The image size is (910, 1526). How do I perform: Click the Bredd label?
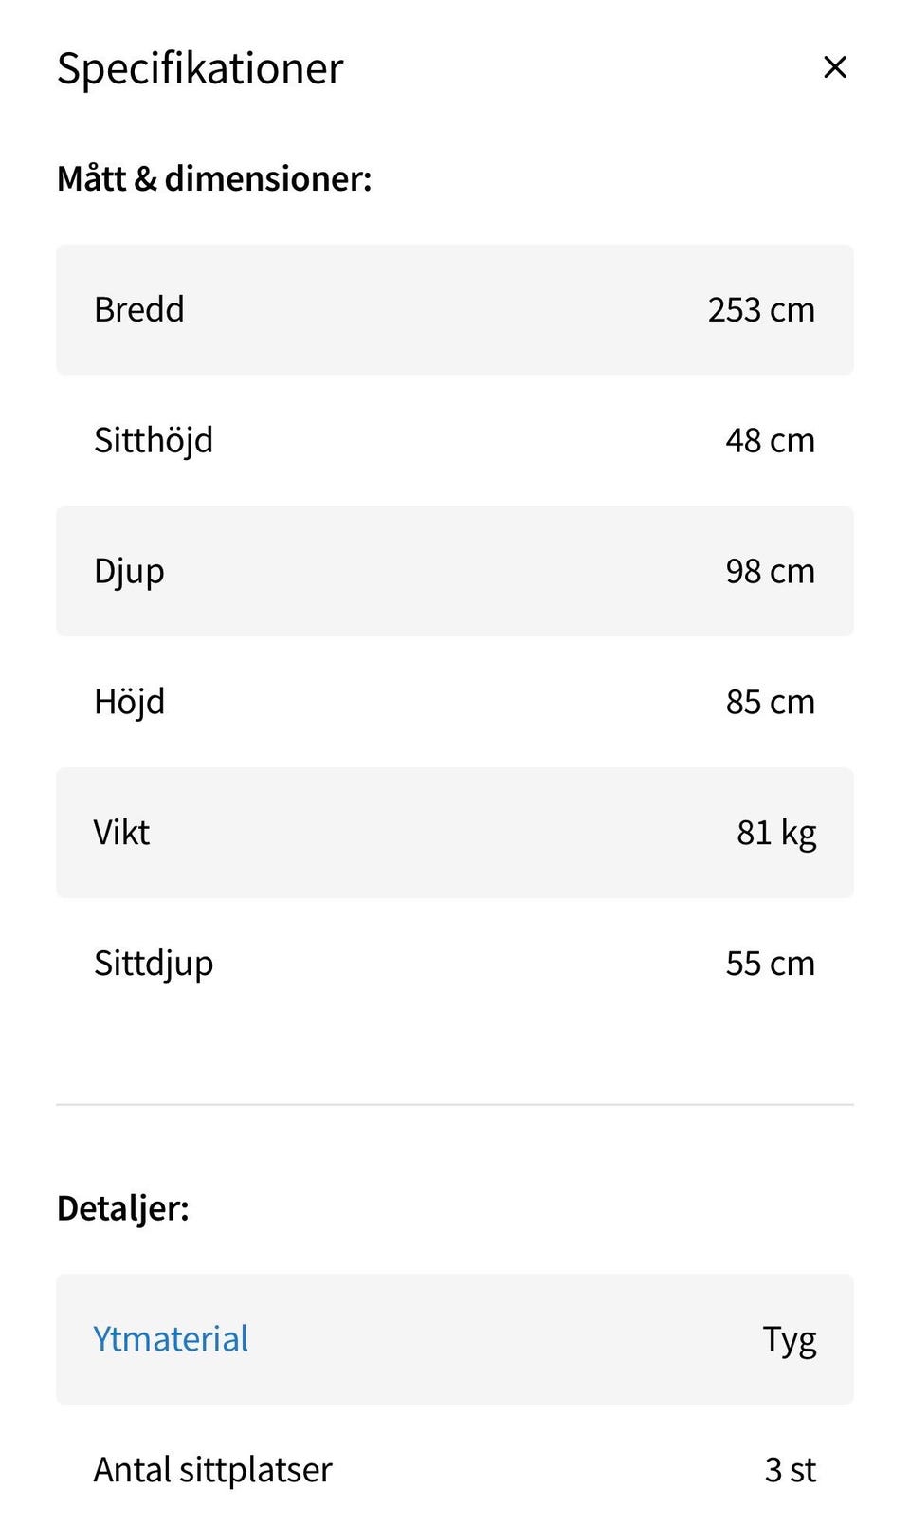139,309
